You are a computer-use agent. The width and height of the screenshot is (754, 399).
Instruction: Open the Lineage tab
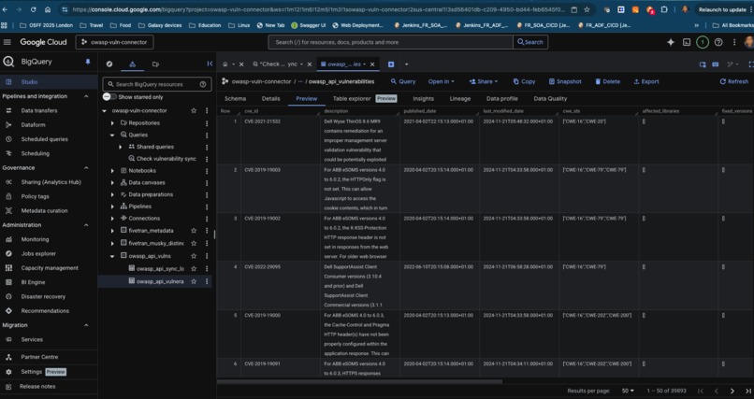tap(459, 98)
